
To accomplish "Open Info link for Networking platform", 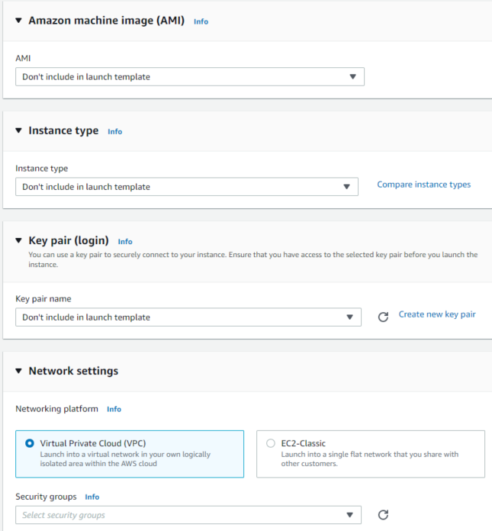I will [x=114, y=409].
